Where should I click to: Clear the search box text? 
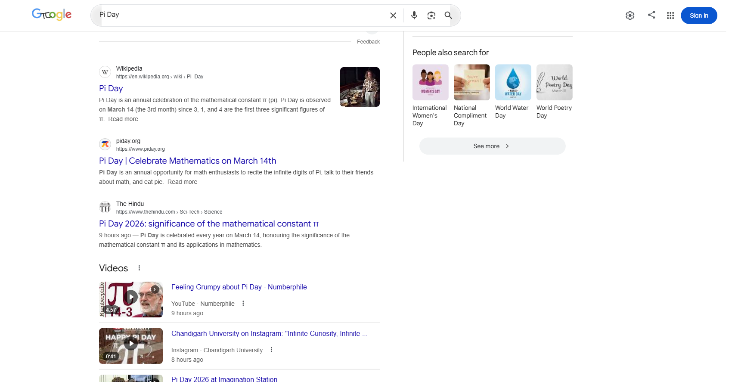(393, 16)
